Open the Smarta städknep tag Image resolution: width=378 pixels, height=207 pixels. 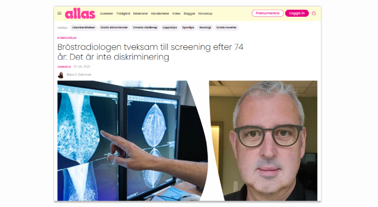(145, 27)
